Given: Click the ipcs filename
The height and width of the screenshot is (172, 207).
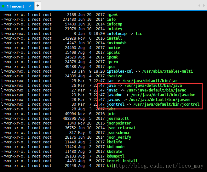Looking at the screenshot, I should click(x=111, y=67).
